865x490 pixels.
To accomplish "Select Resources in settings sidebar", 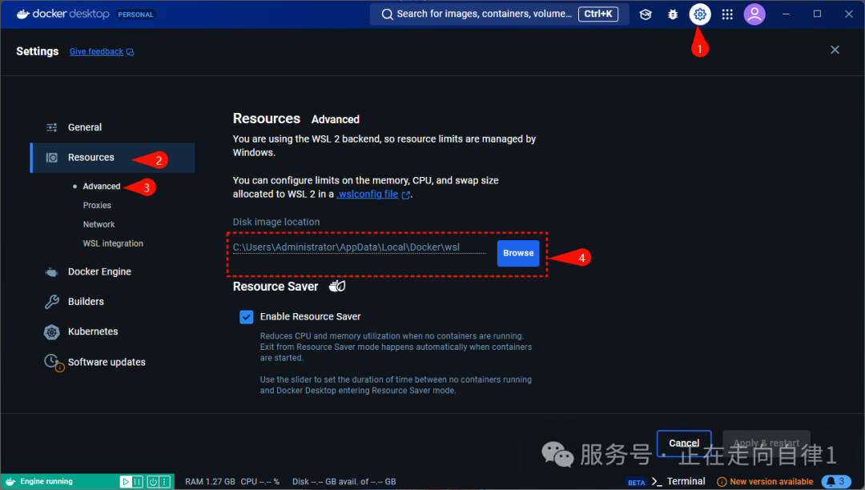I will (113, 158).
